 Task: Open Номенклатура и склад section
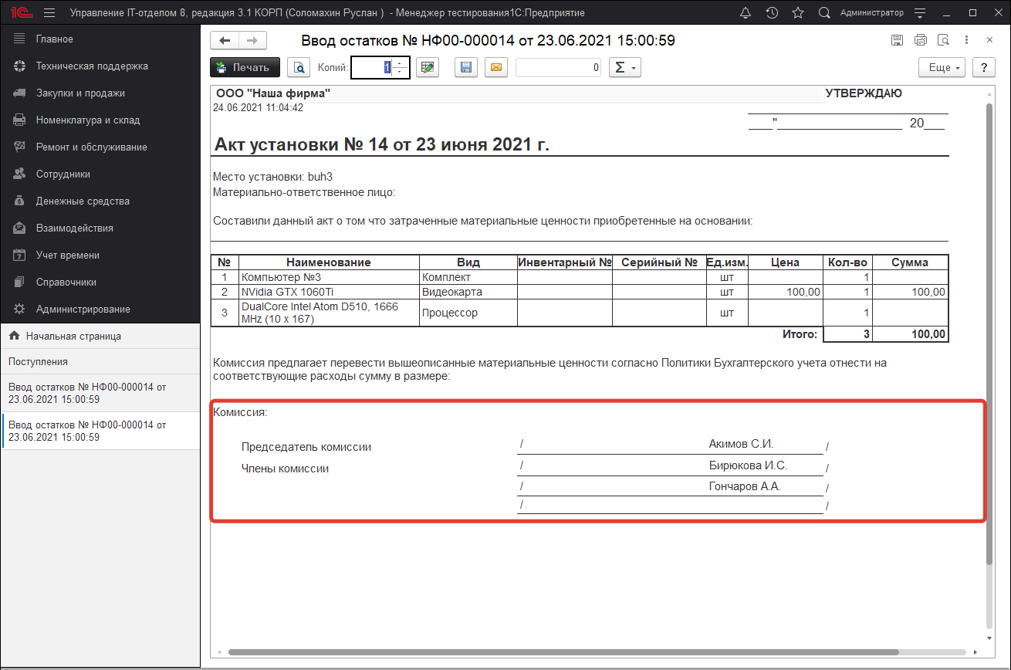coord(88,120)
